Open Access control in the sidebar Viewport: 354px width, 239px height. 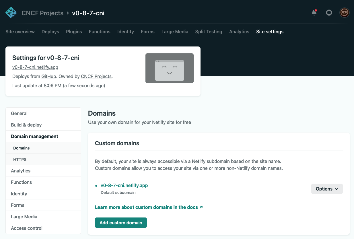(43, 228)
